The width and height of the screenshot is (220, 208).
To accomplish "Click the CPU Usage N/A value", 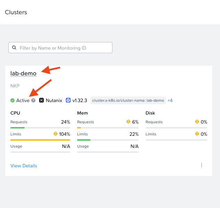I will [x=66, y=146].
